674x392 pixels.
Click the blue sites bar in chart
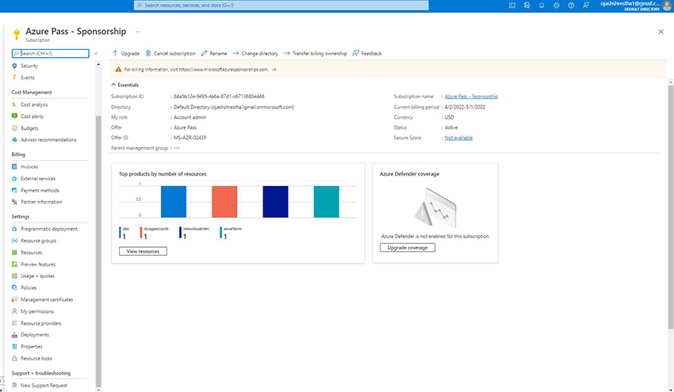173,201
